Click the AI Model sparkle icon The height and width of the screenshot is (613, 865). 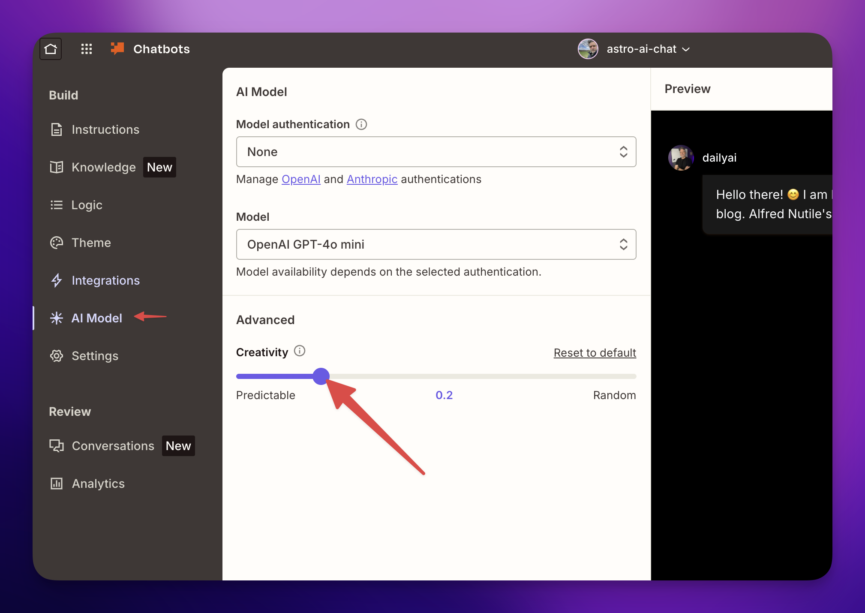[x=57, y=318]
